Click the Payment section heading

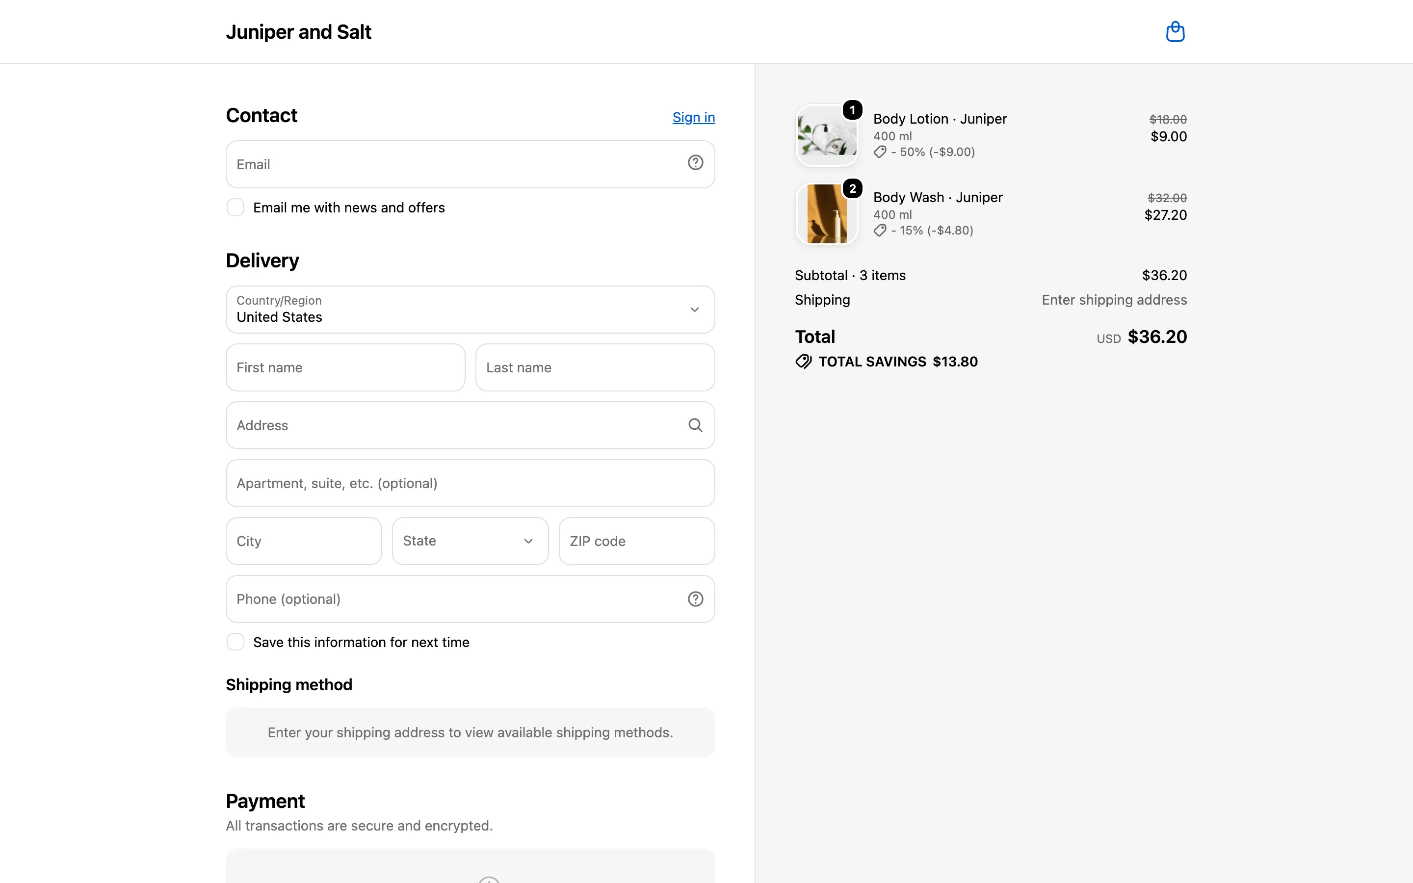[265, 801]
